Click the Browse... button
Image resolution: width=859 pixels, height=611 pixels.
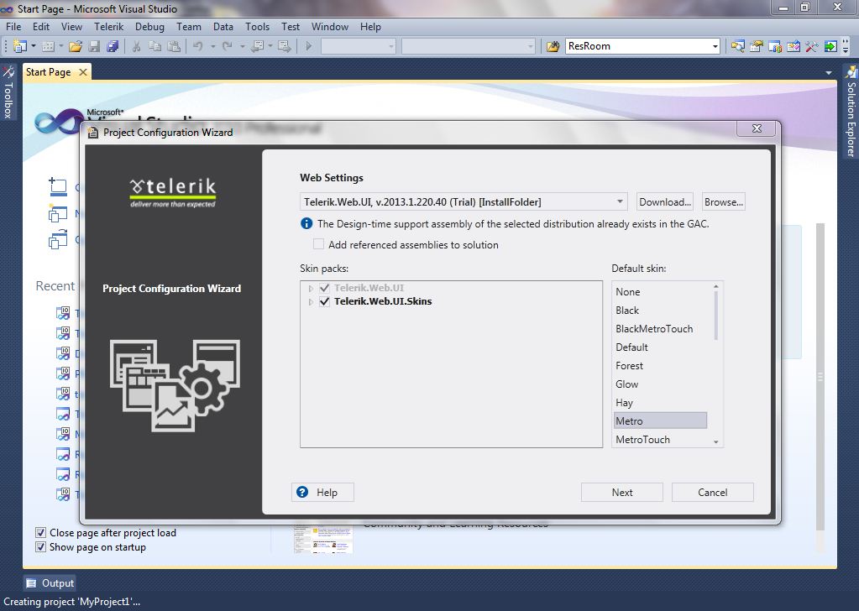point(724,201)
